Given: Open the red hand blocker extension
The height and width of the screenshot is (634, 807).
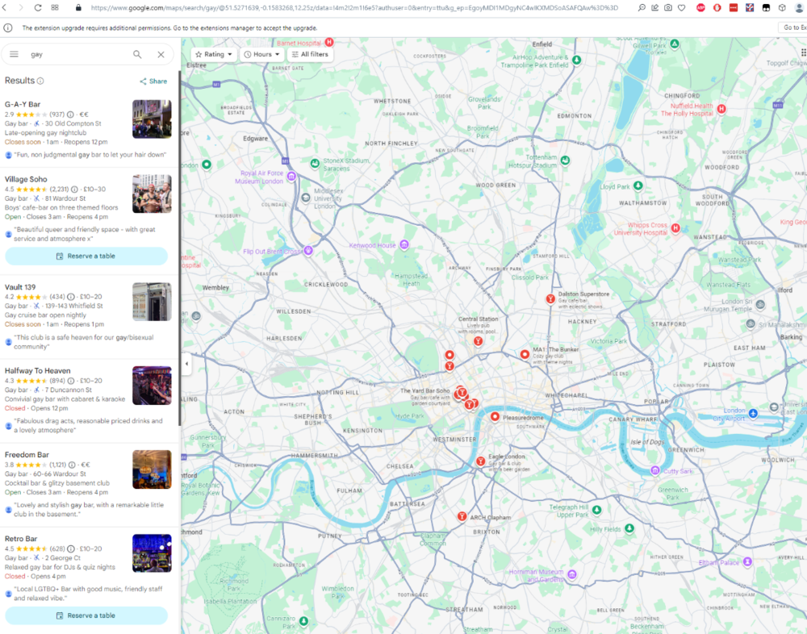Looking at the screenshot, I should [717, 8].
